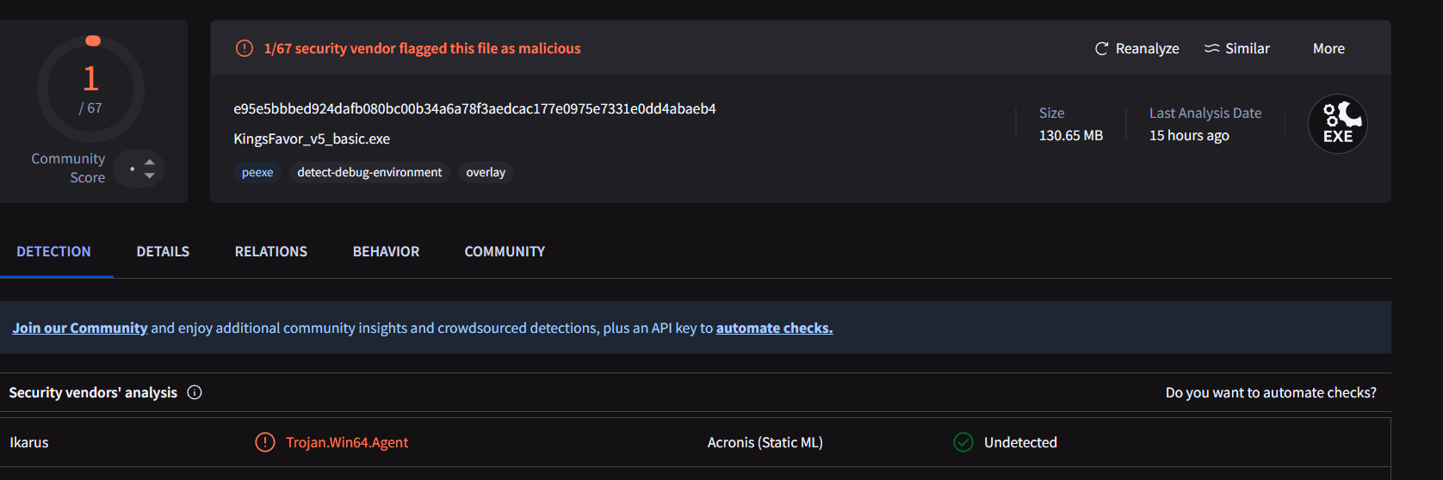Open the More dropdown menu
The image size is (1443, 480).
coord(1328,49)
